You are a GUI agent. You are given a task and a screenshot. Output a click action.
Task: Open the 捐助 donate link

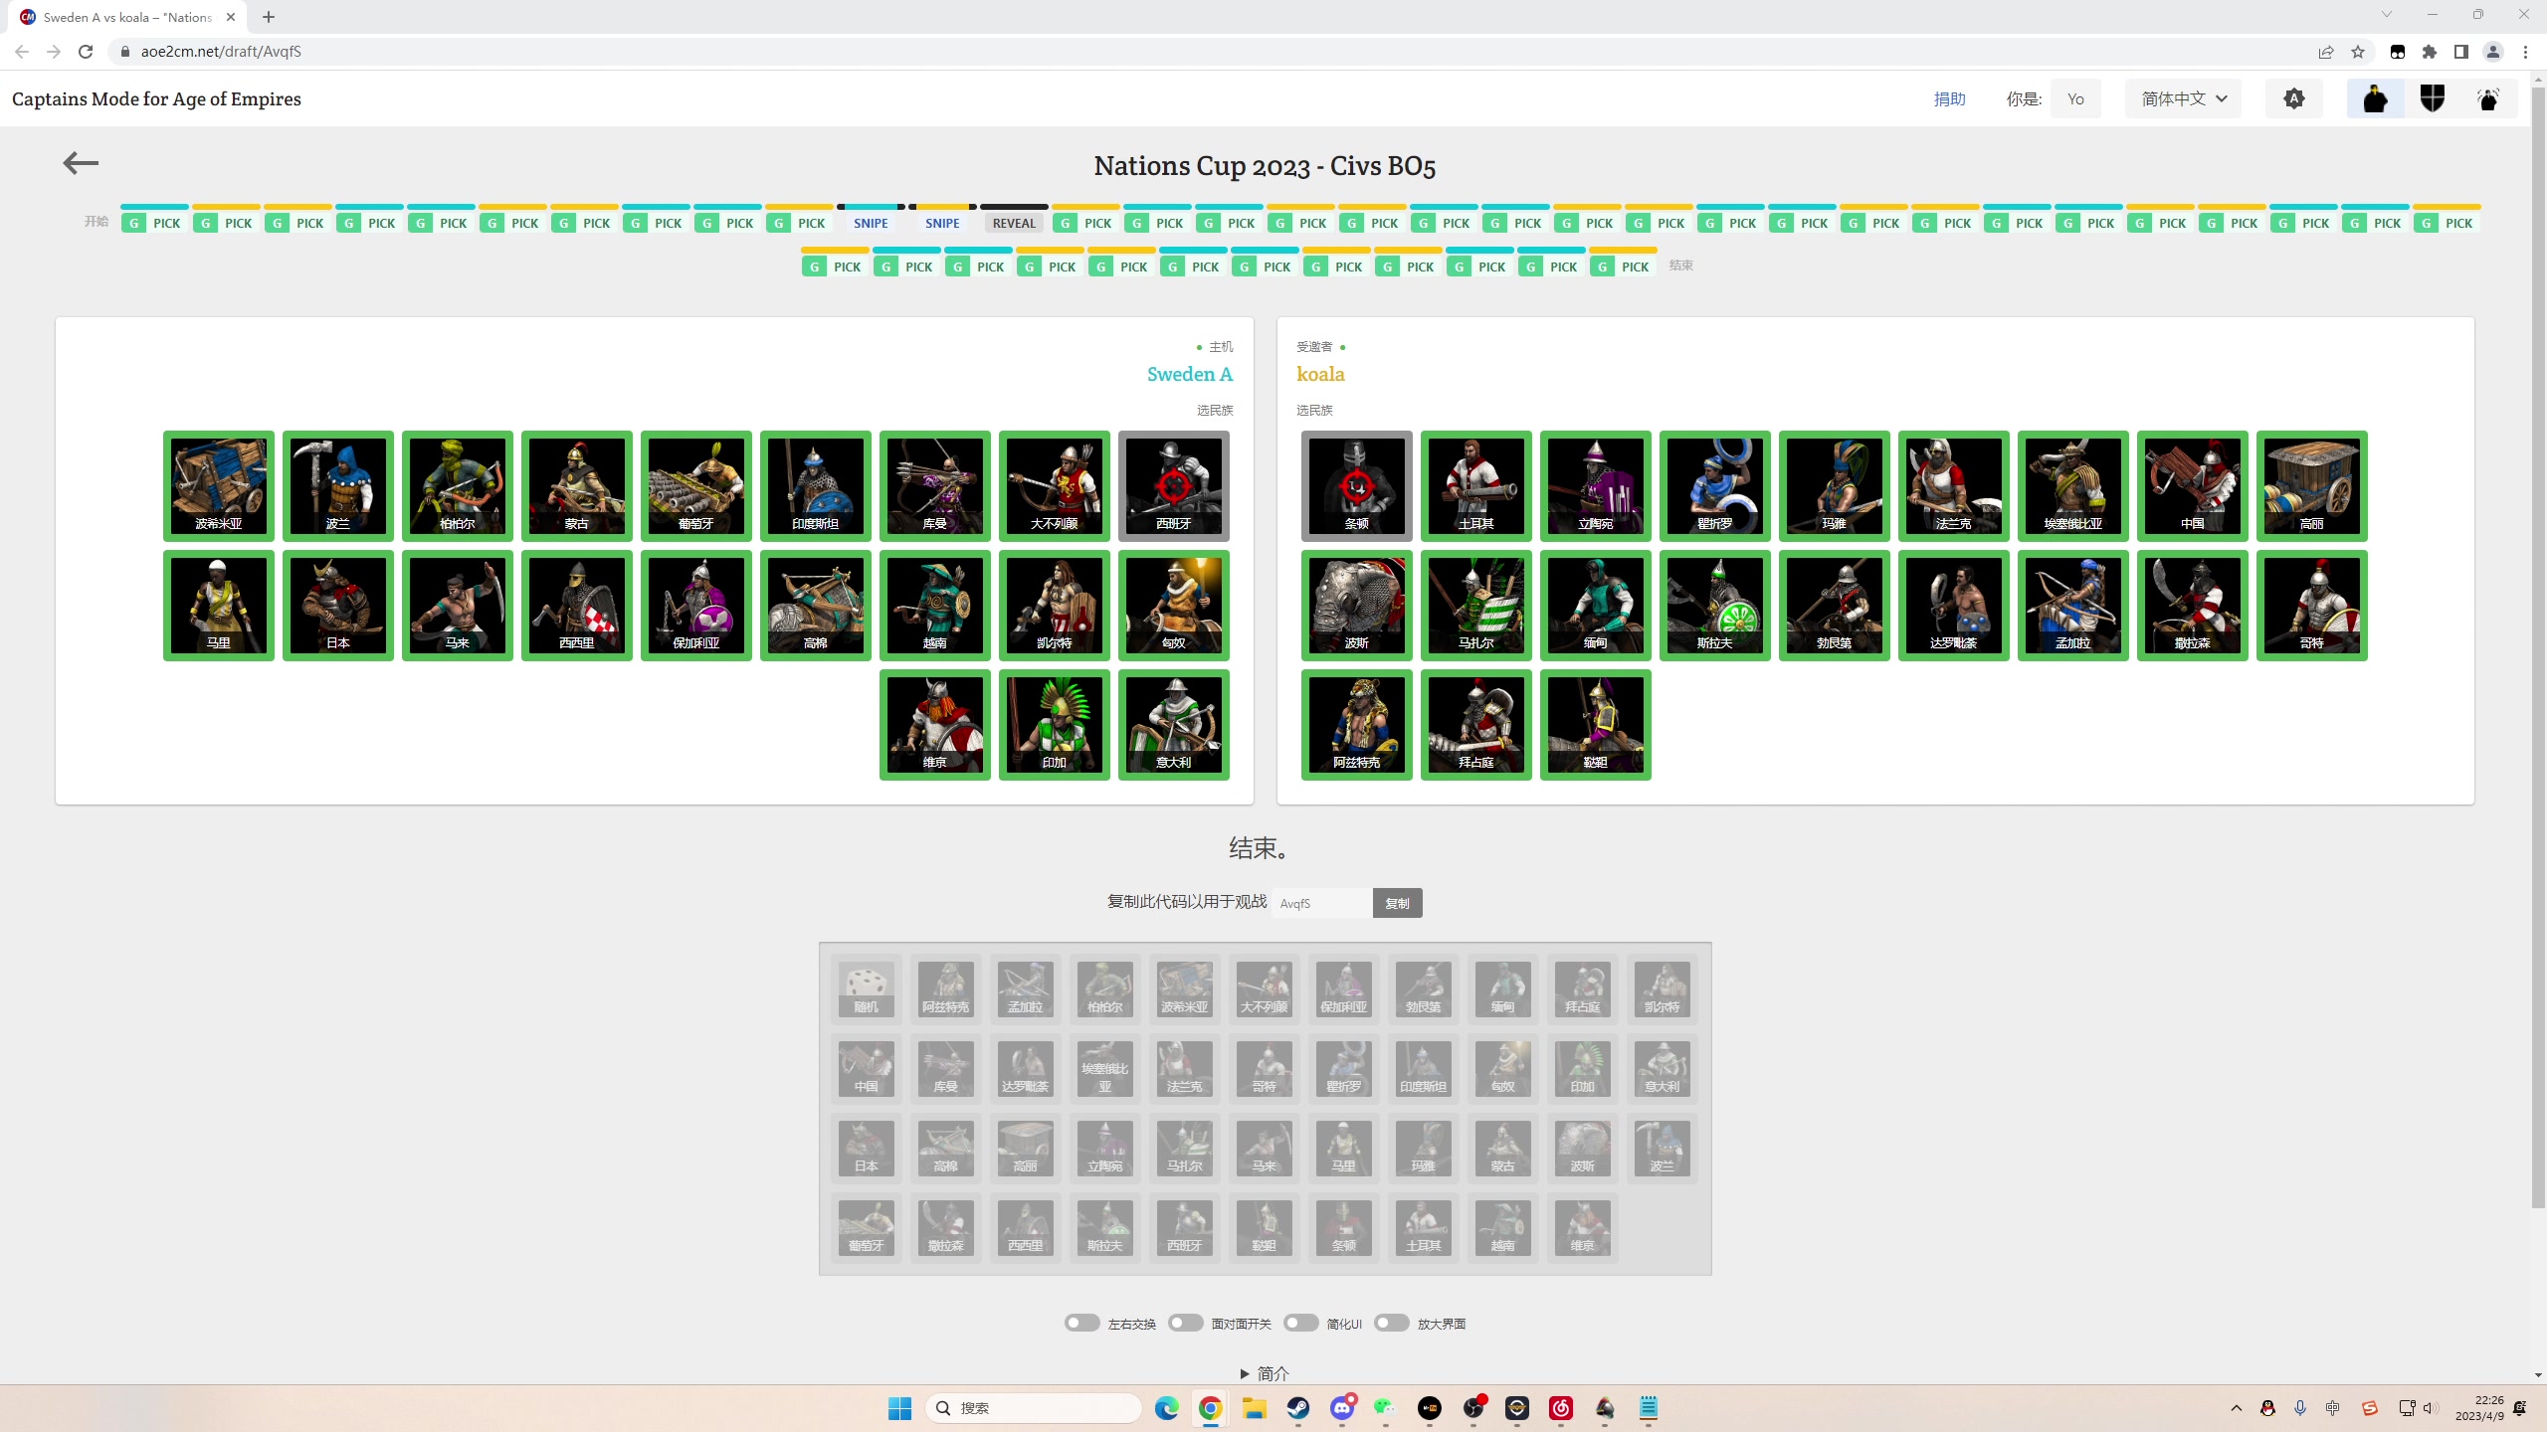[1949, 98]
